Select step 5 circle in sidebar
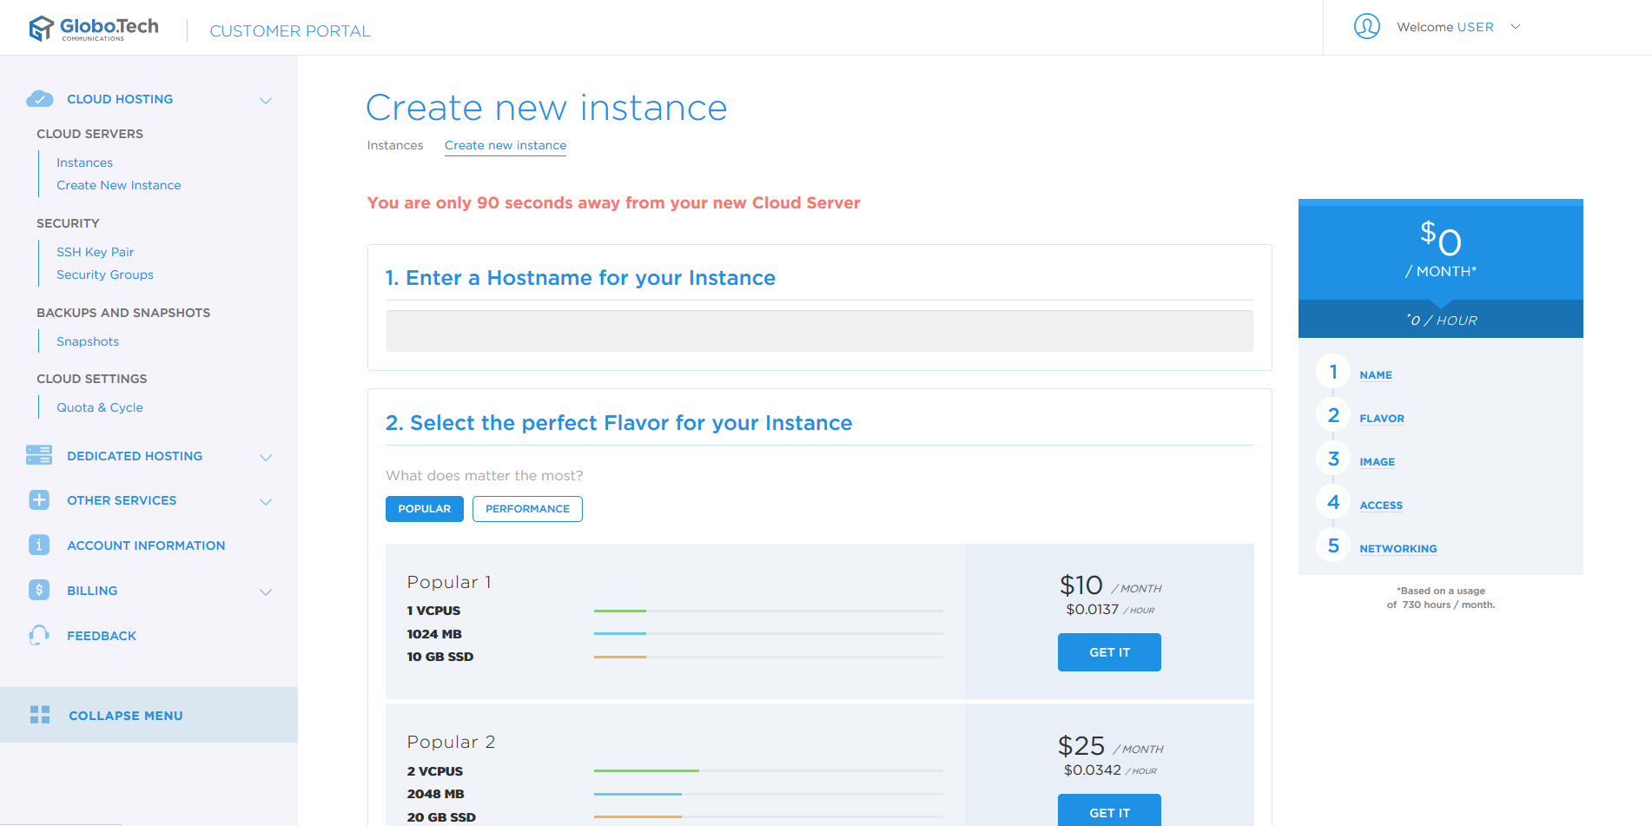The width and height of the screenshot is (1652, 826). click(x=1333, y=545)
